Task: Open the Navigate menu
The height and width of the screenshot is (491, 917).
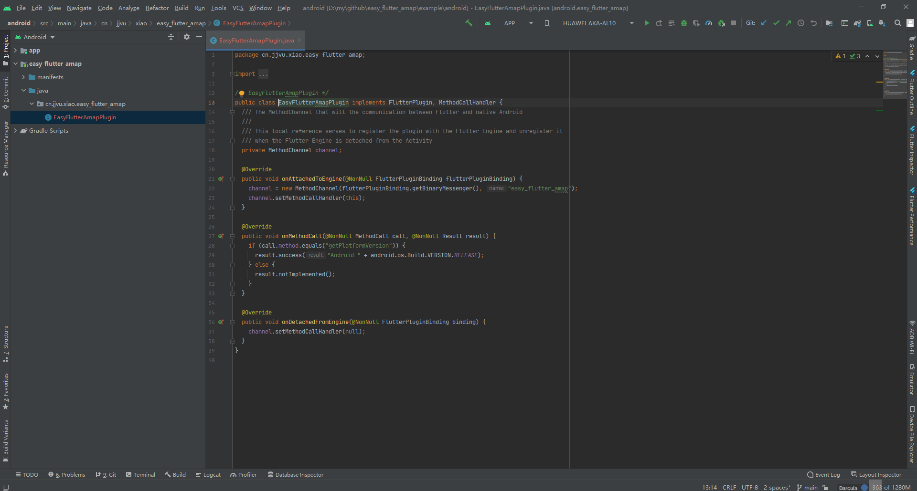Action: point(79,8)
